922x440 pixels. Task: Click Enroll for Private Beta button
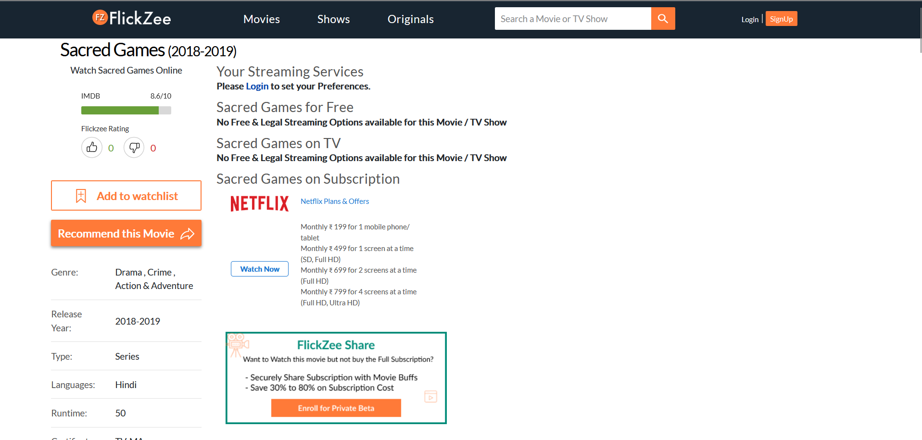coord(336,408)
